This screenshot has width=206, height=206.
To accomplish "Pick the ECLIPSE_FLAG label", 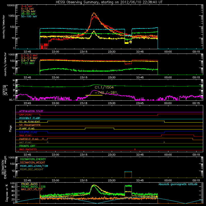I will coord(28,132).
